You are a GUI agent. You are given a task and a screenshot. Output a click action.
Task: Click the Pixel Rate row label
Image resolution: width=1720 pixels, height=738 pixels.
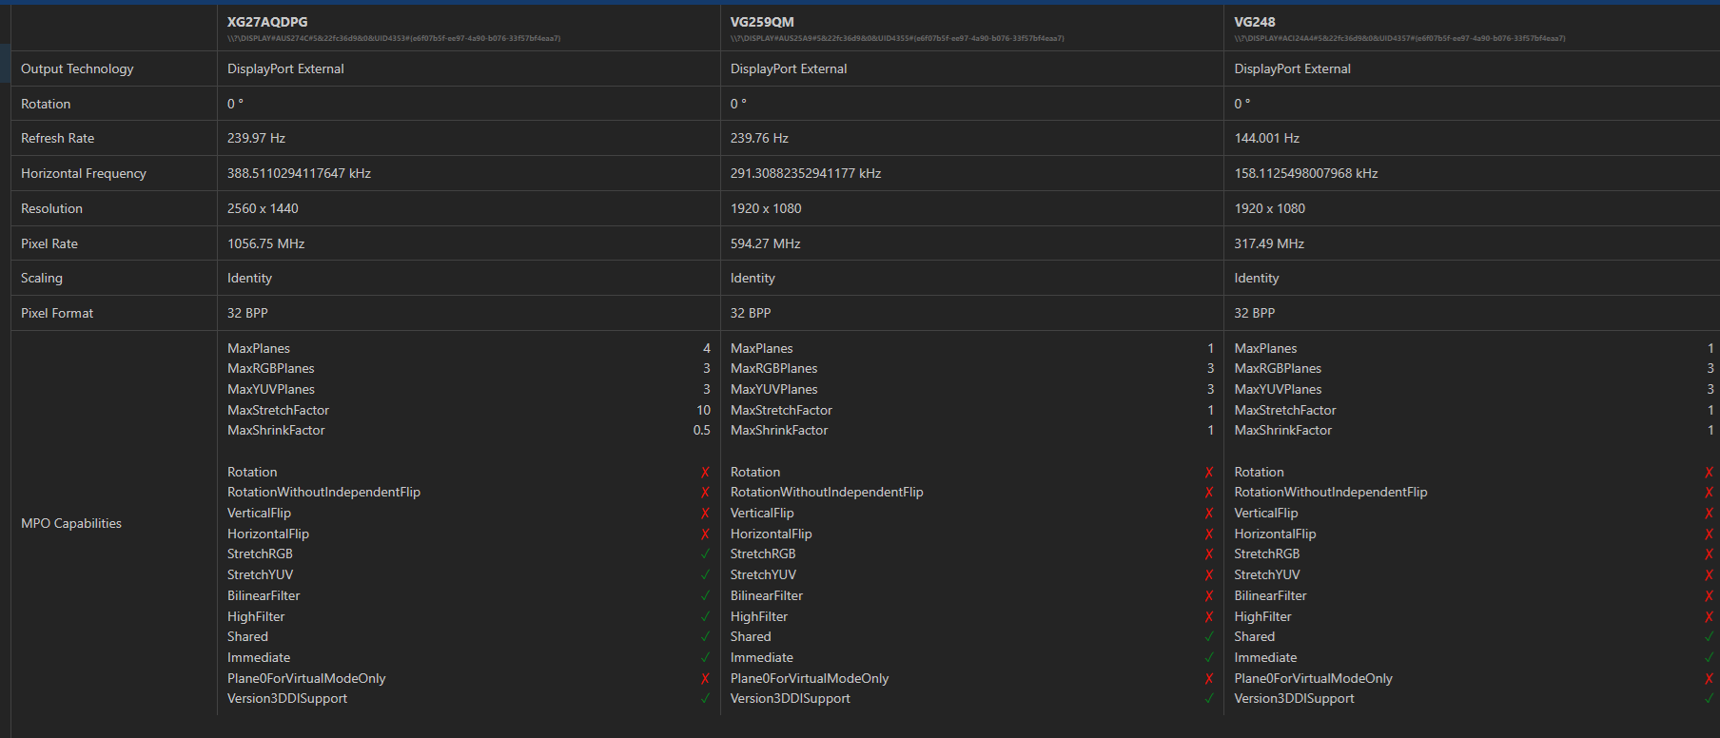pyautogui.click(x=49, y=243)
